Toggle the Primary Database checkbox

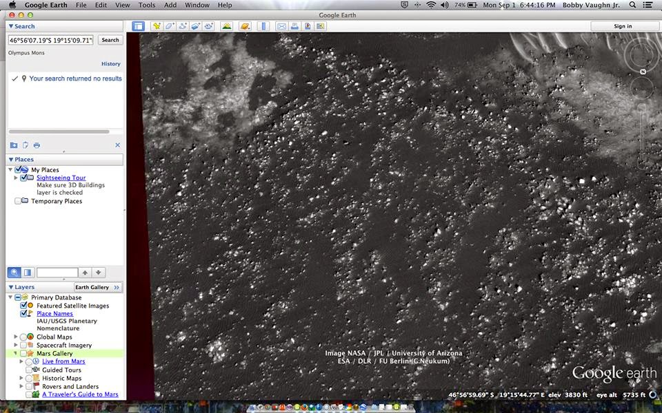pos(18,297)
